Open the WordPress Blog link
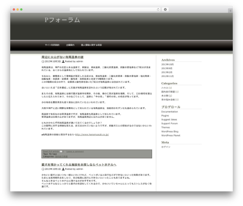The height and width of the screenshot is (206, 243). click(170, 131)
